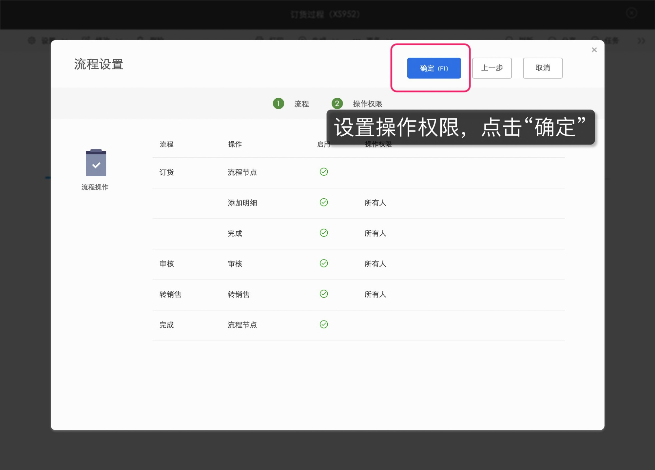Disable the 完成 operation under 订货
Screen dimensions: 655x470
click(x=323, y=233)
